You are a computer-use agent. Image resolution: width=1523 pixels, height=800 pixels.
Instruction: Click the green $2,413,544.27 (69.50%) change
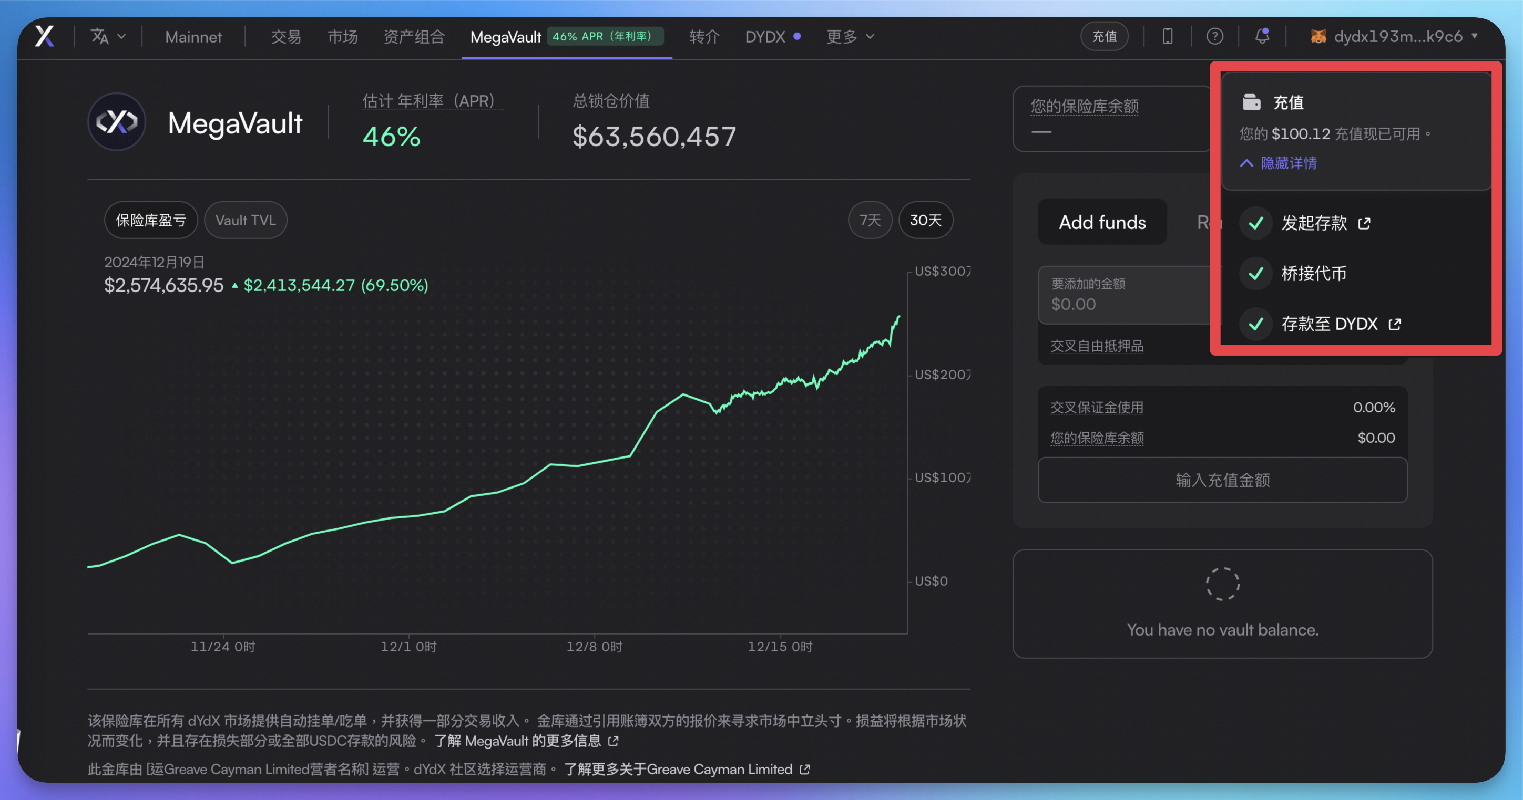(x=336, y=285)
